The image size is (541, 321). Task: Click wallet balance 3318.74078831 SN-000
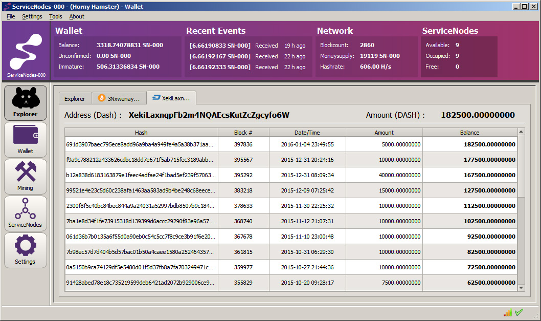(x=130, y=45)
